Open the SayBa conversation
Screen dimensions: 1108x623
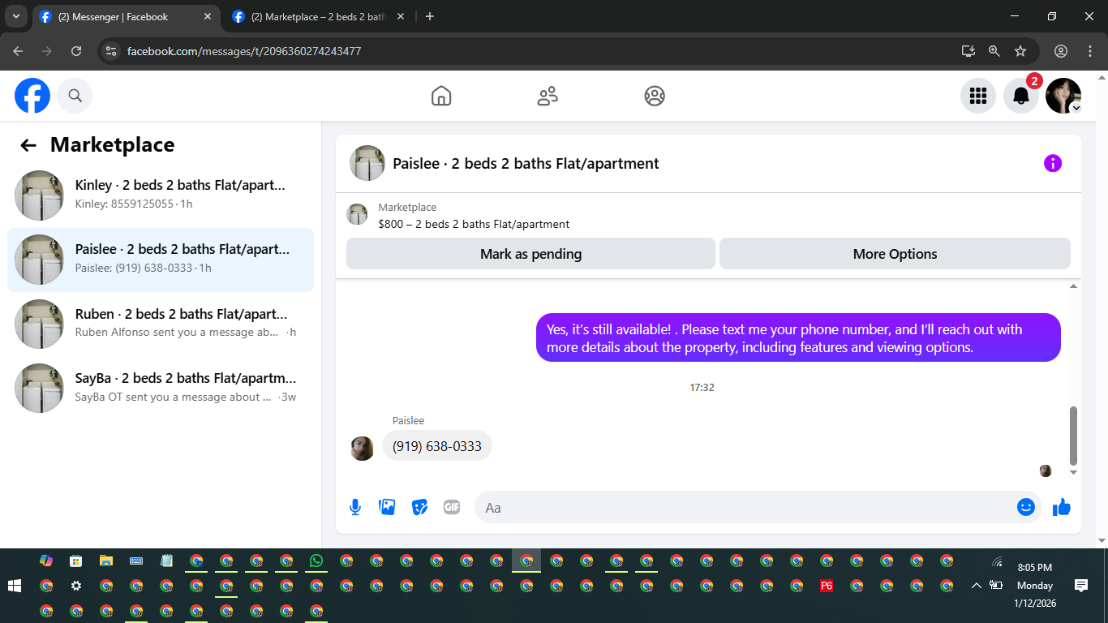[x=161, y=389]
